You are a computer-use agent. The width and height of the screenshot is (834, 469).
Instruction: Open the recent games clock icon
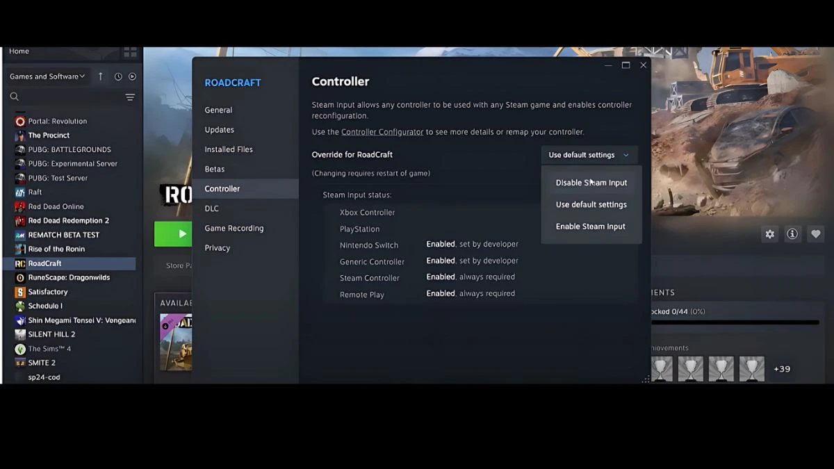pos(118,76)
